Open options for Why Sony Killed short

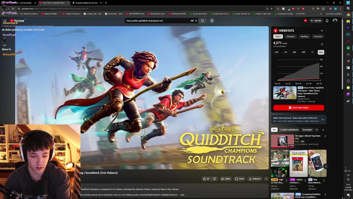click(324, 181)
